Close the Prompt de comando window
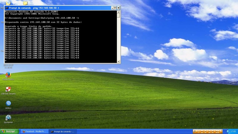The image size is (238, 134). (x=118, y=8)
